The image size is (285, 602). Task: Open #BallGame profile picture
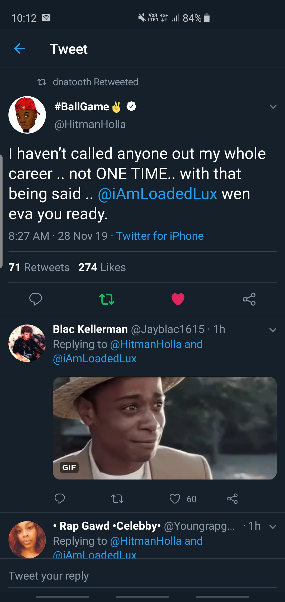(x=27, y=115)
